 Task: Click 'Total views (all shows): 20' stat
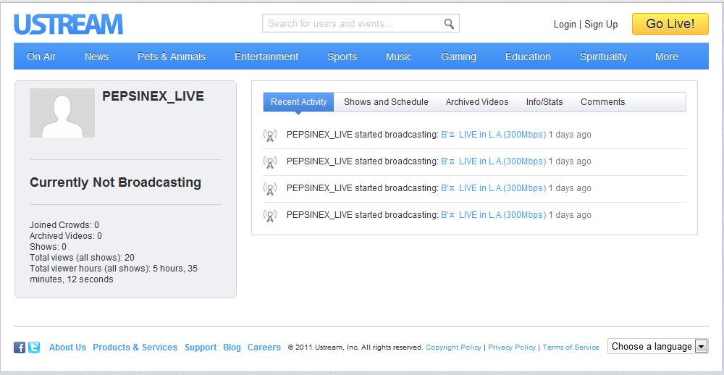coord(83,258)
